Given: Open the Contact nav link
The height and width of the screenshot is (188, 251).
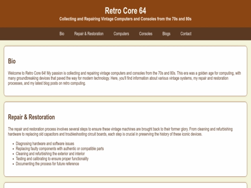Looking at the screenshot, I should (x=186, y=34).
